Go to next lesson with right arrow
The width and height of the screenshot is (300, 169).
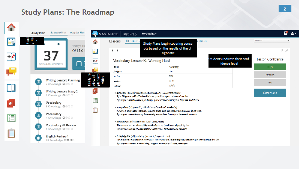point(117,50)
